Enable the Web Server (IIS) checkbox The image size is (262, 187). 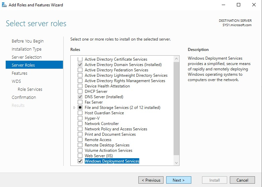(80, 155)
